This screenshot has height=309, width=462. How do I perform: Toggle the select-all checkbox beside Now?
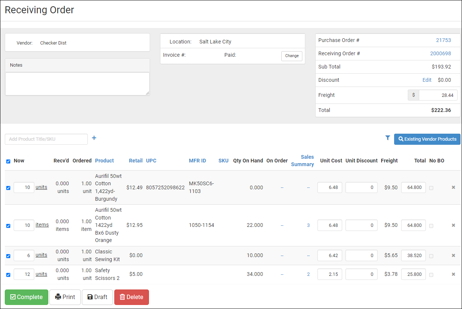click(x=8, y=161)
